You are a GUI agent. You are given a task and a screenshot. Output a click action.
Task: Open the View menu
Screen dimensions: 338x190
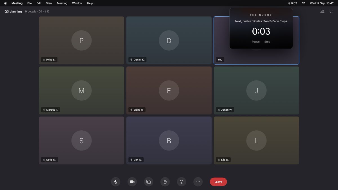click(49, 3)
